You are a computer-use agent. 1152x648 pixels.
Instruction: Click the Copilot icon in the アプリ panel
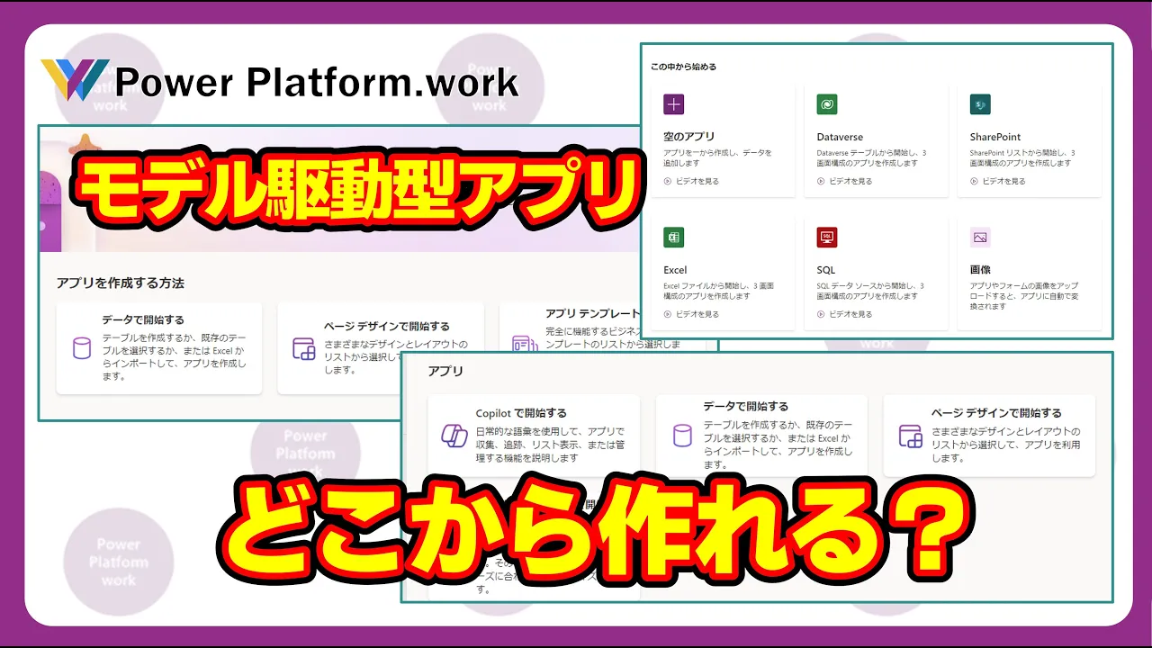tap(453, 436)
